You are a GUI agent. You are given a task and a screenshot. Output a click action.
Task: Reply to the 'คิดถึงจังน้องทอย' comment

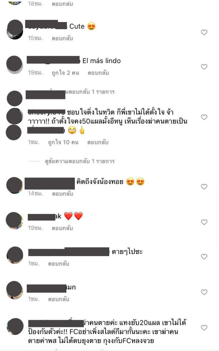click(63, 193)
